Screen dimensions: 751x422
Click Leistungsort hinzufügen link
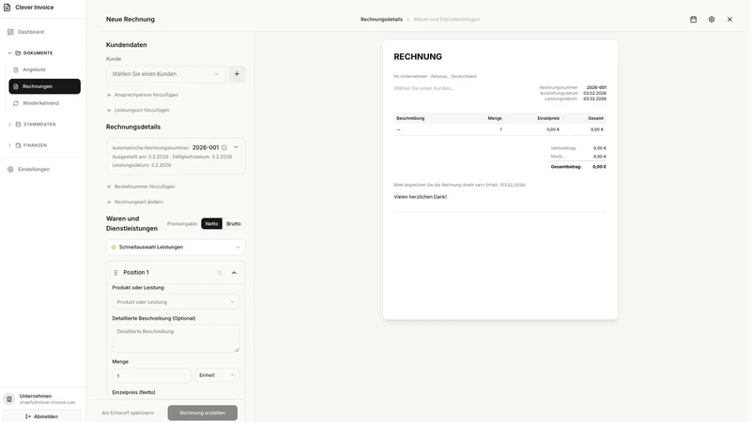pos(138,111)
